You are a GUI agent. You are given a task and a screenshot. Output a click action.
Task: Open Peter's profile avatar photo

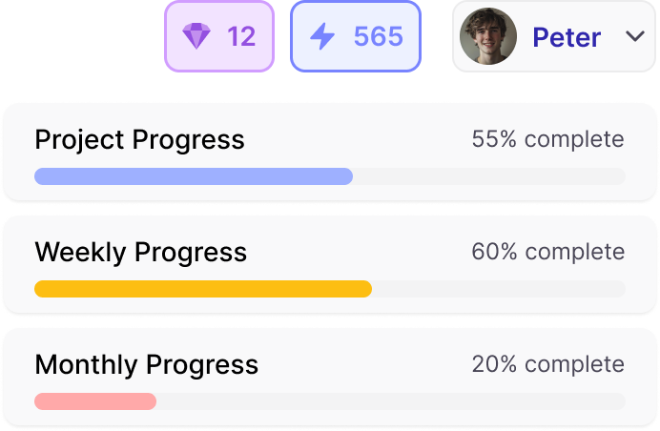coord(488,36)
